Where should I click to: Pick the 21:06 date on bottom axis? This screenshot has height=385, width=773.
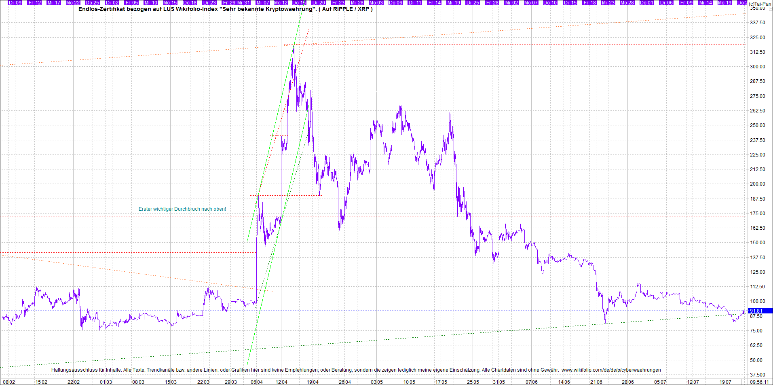coord(596,382)
